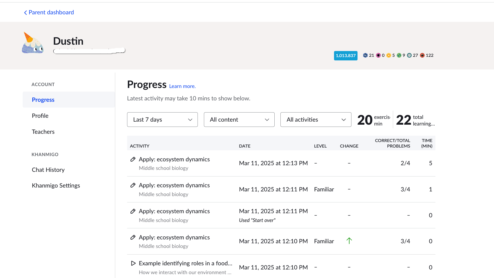Open the Last 7 days dropdown
494x278 pixels.
(x=162, y=119)
